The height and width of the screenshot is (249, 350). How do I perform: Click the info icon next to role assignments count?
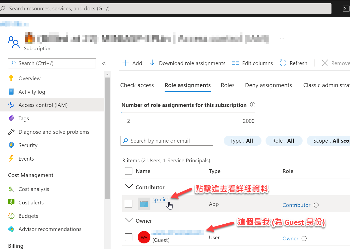(253, 105)
